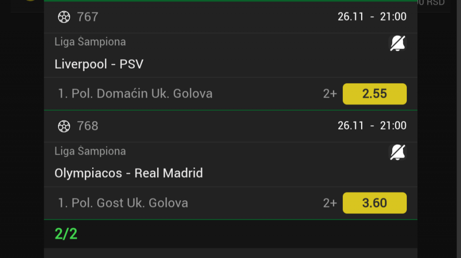The image size is (461, 258).
Task: Click the soccer ball icon beside 768
Action: [64, 126]
